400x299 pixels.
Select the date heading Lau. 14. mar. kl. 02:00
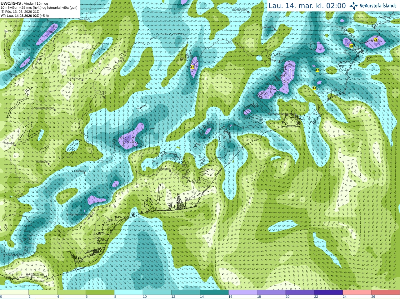(x=307, y=6)
